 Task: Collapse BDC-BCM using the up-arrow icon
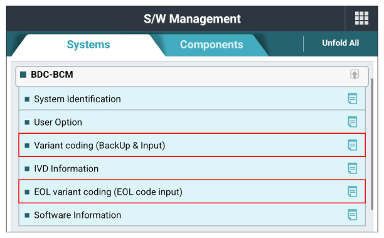(355, 74)
